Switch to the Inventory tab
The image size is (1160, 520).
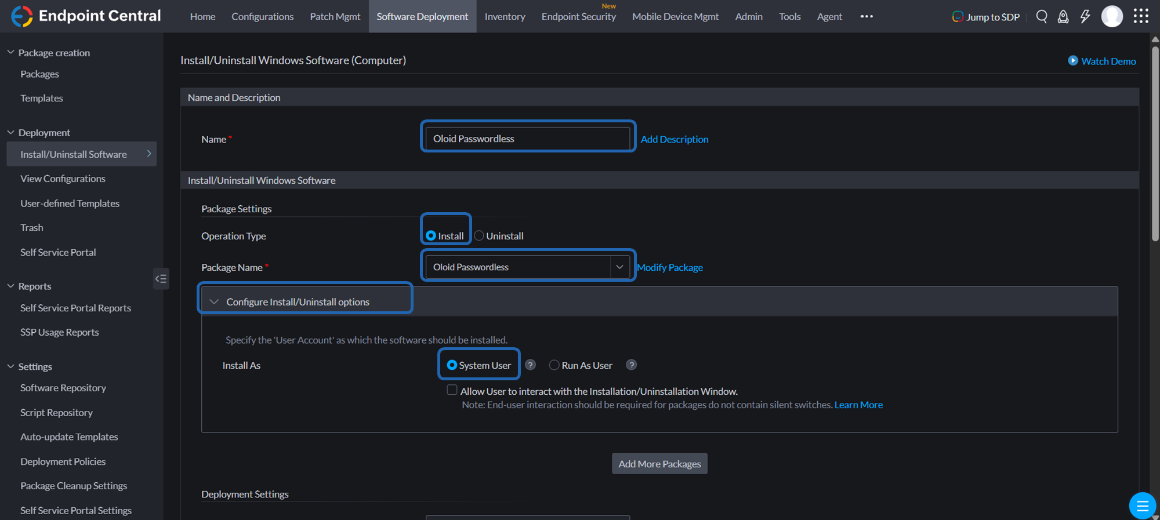[505, 16]
